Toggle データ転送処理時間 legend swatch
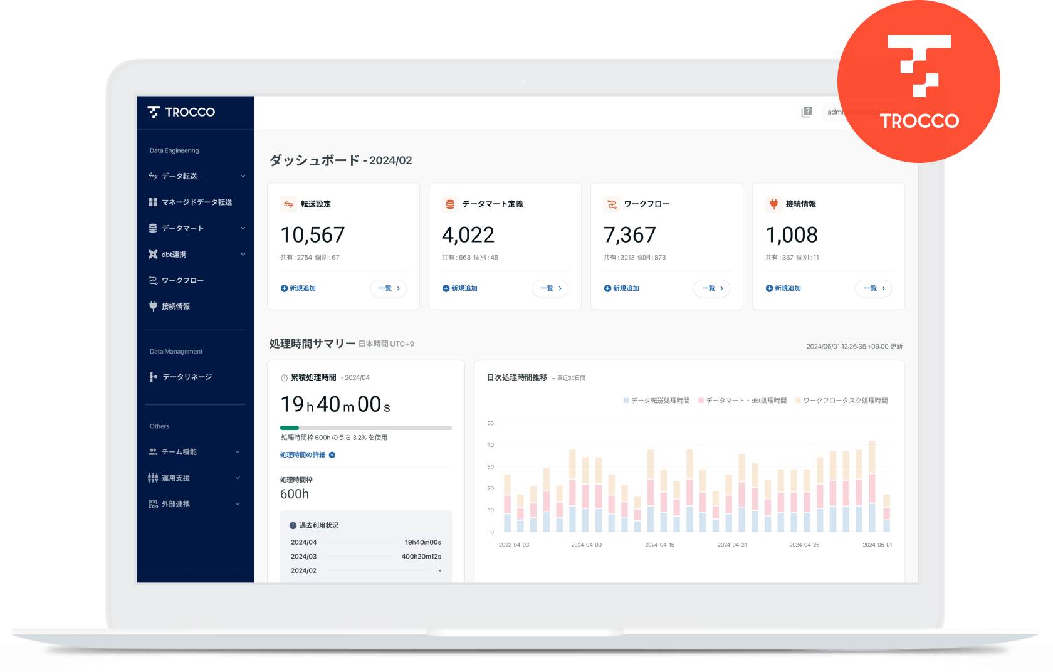Screen dimensions: 1053x672 [626, 401]
